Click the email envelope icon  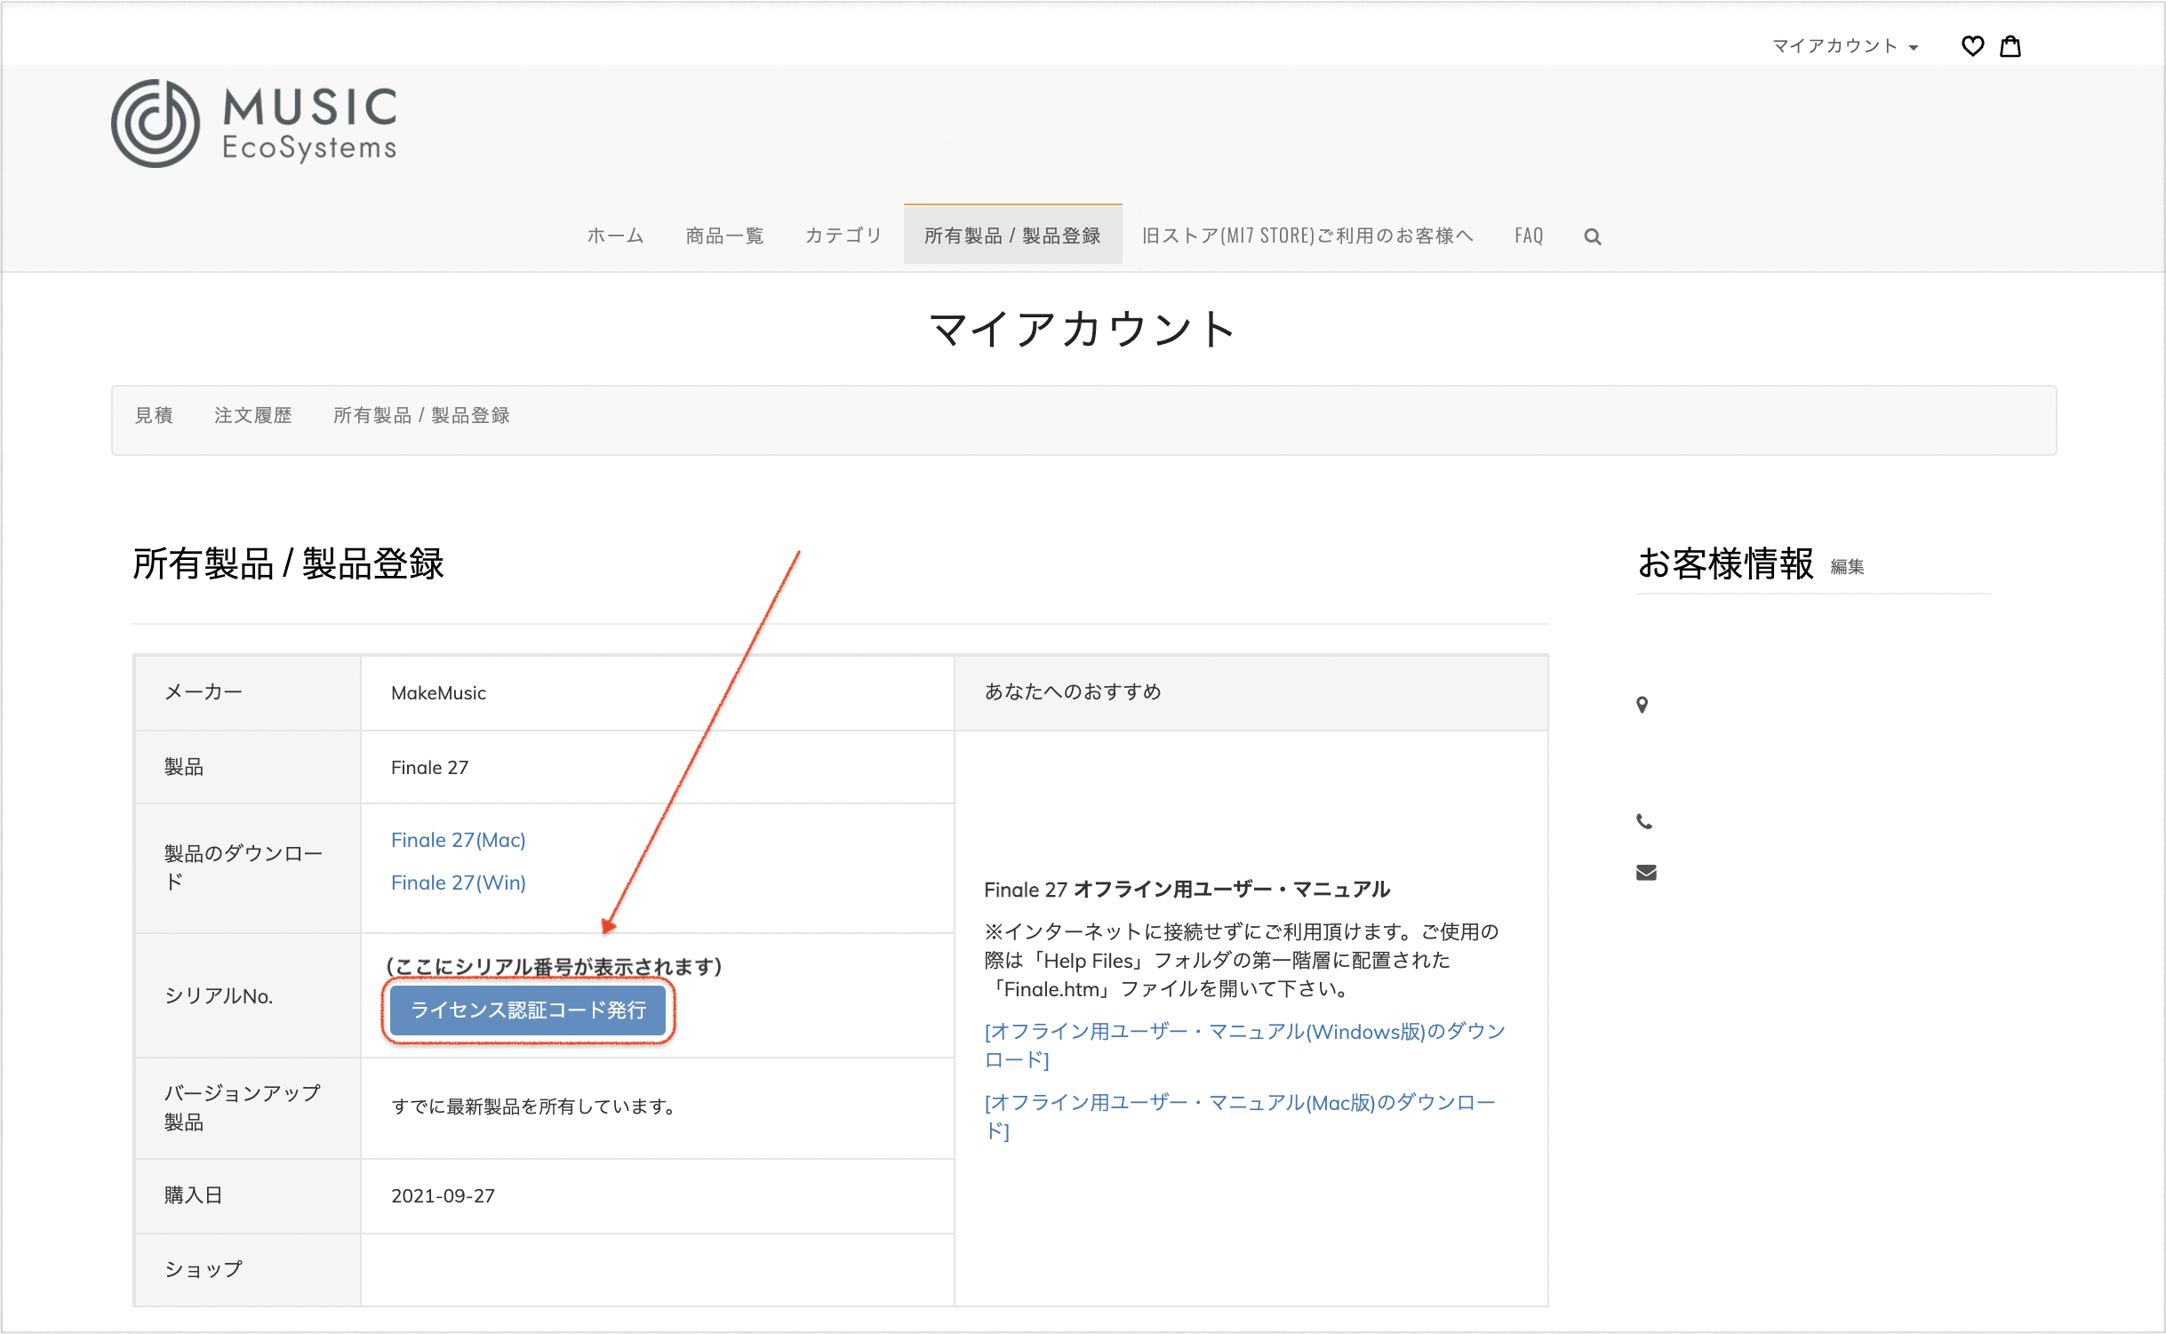point(1646,873)
